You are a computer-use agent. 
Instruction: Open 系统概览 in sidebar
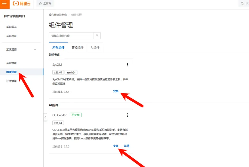(12, 27)
